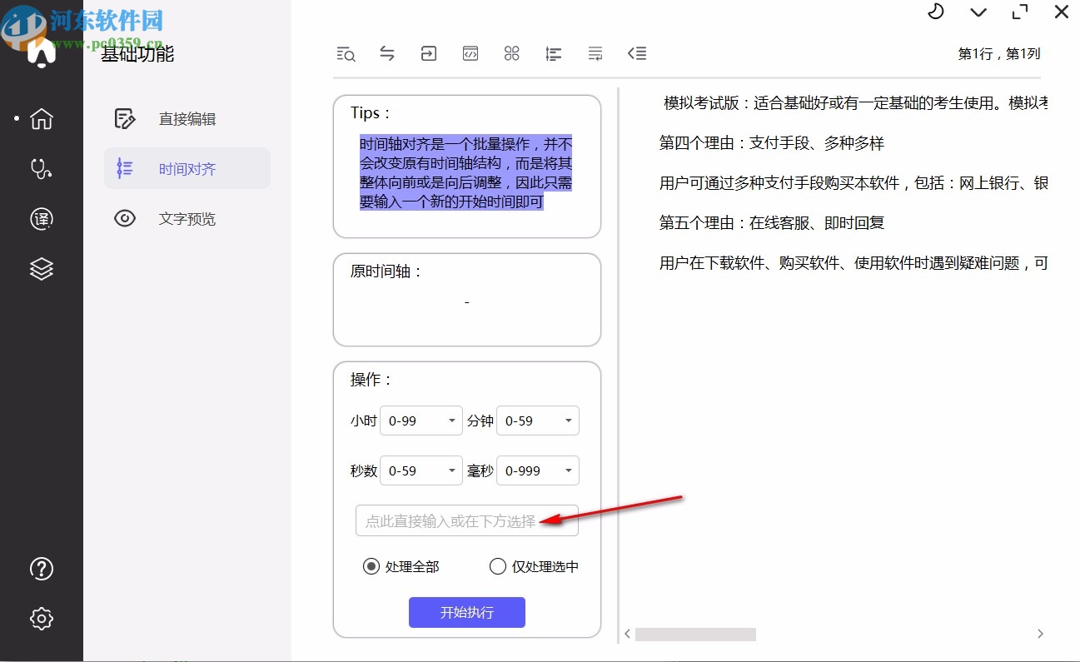Collapse the panel using the left chevron icon
Image resolution: width=1080 pixels, height=662 pixels.
(x=637, y=53)
